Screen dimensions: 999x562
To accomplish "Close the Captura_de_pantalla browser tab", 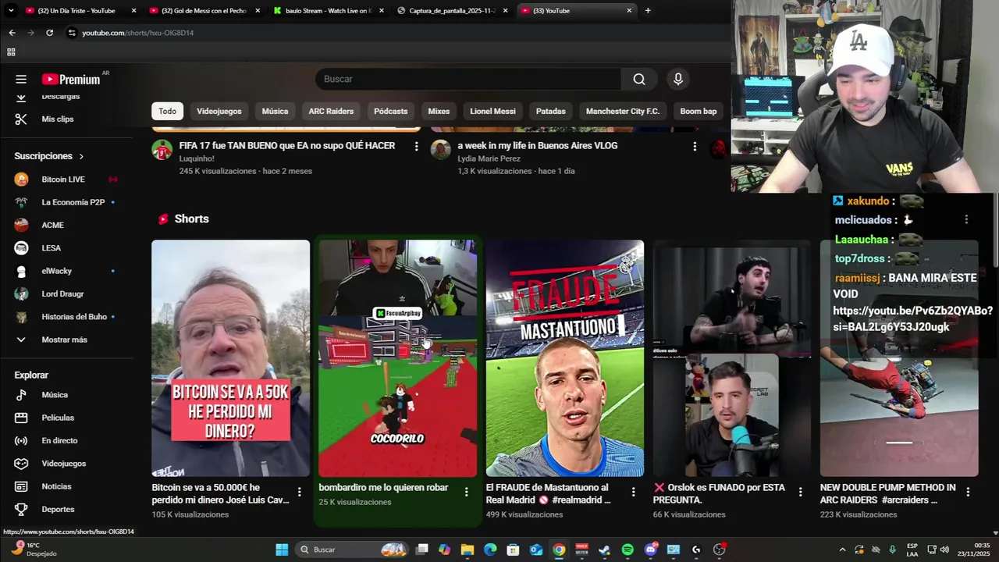I will [505, 11].
